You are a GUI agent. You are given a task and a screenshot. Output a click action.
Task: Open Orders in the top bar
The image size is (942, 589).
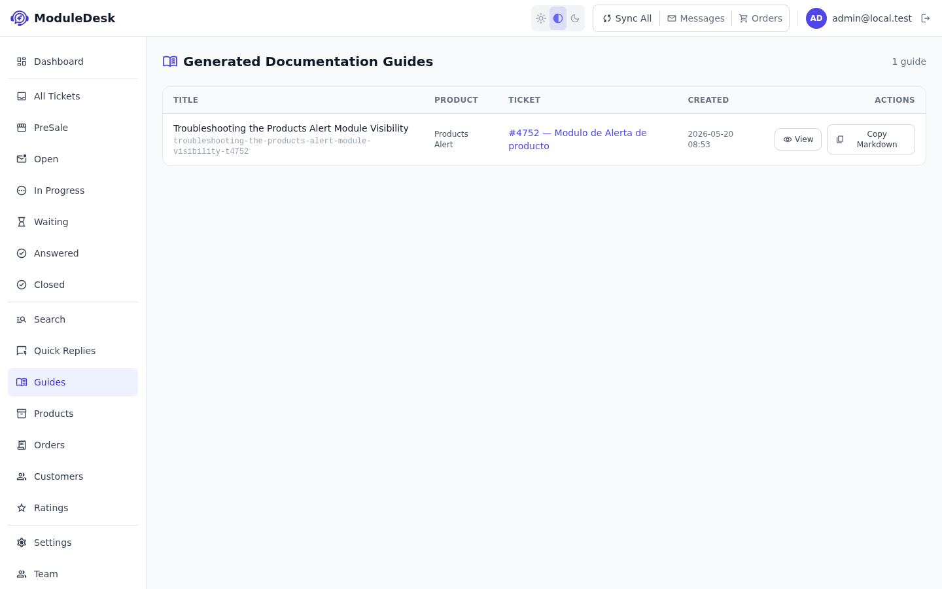click(x=761, y=18)
